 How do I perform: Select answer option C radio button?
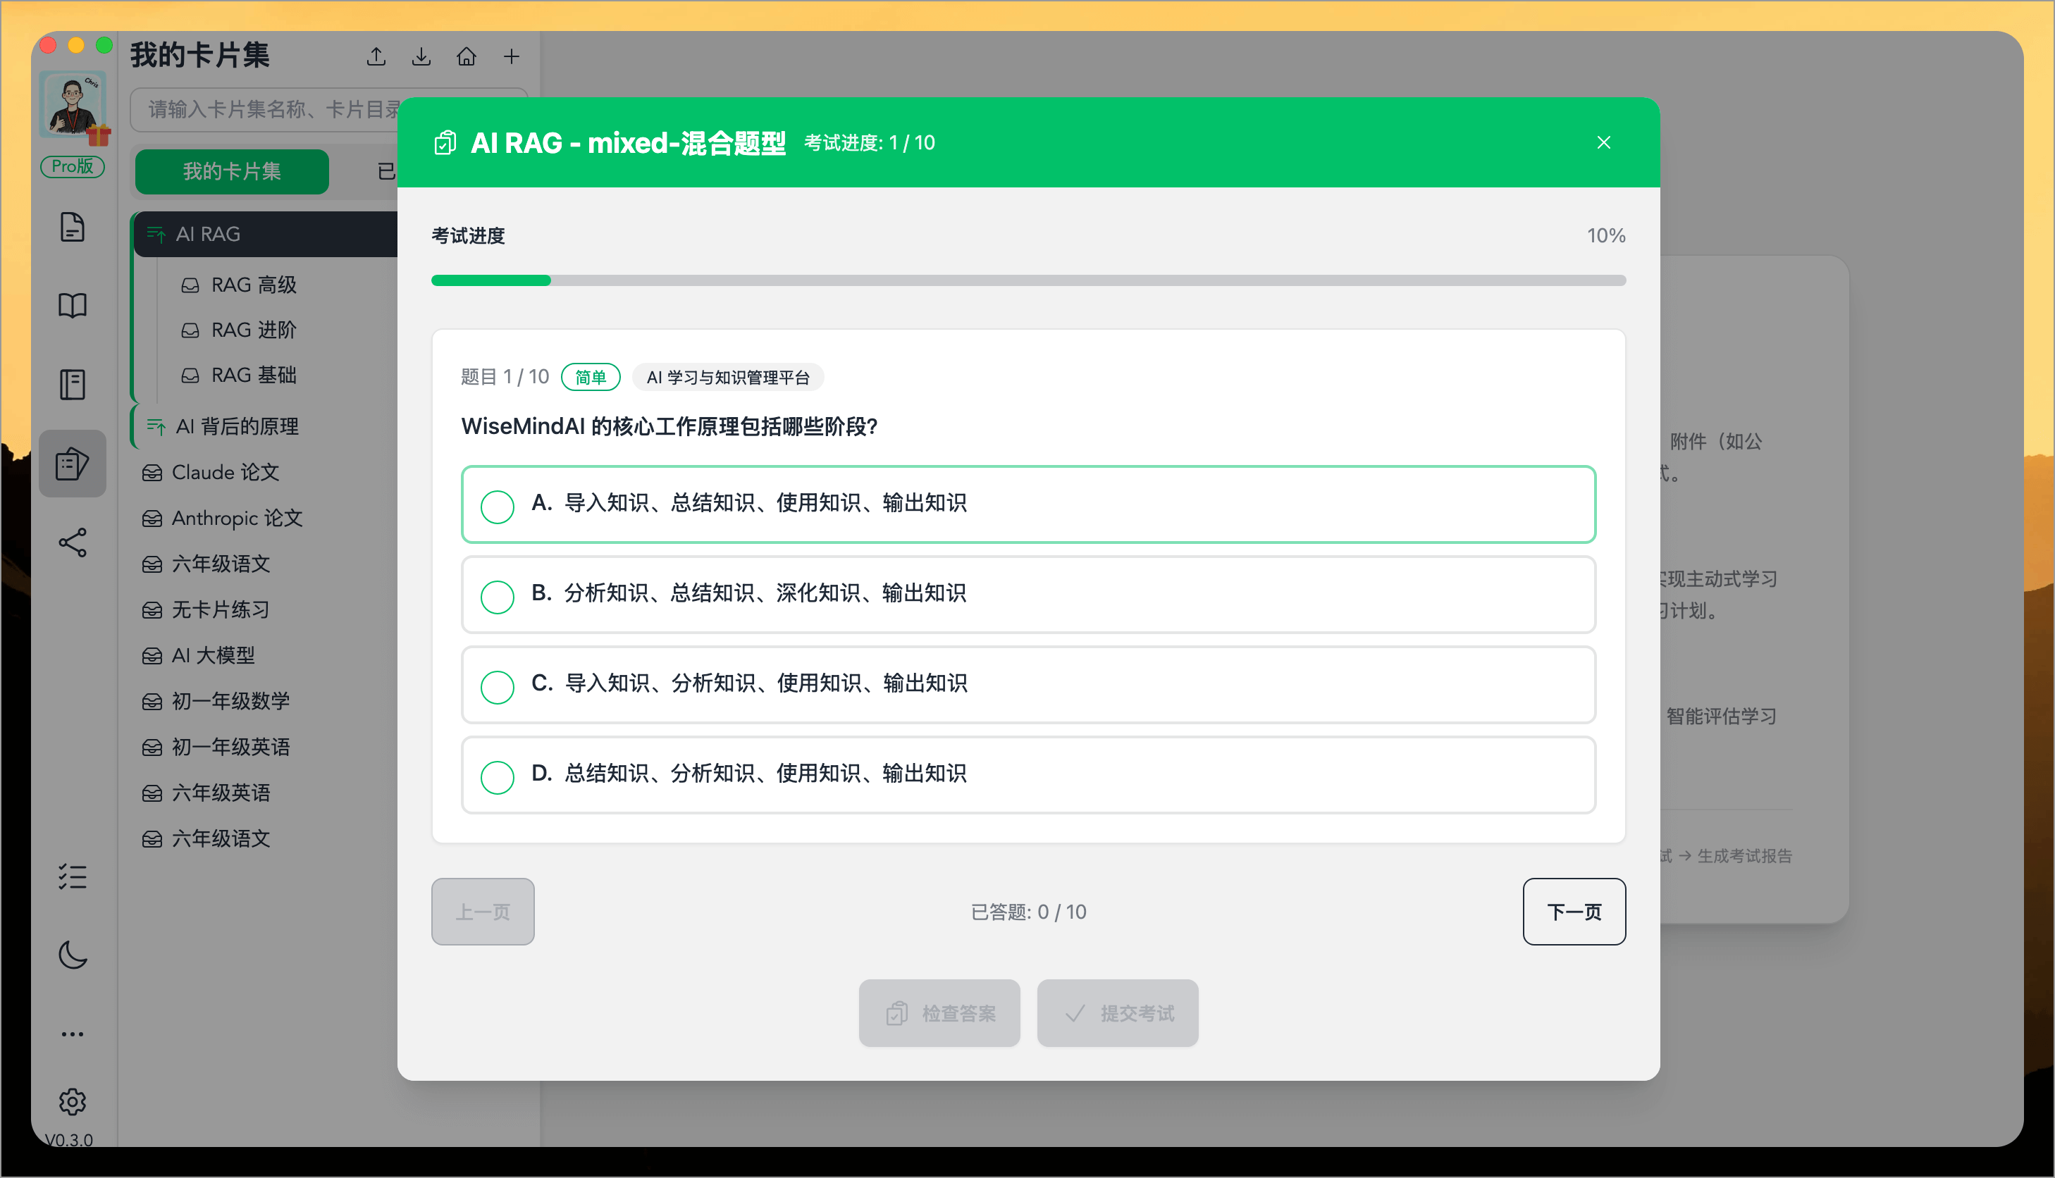click(498, 686)
